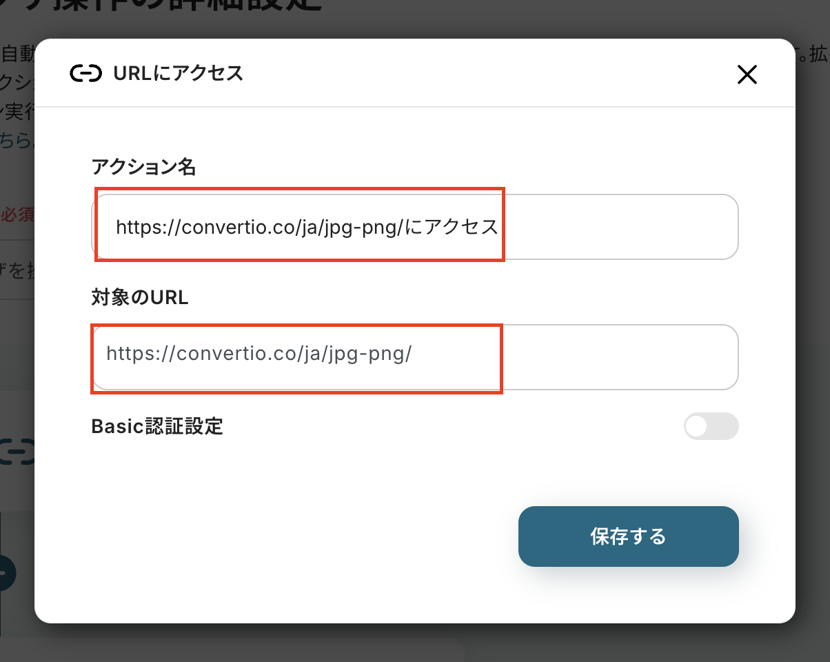Screen dimensions: 830x662
Task: Click blank area left of 保存する button
Action: point(303,536)
